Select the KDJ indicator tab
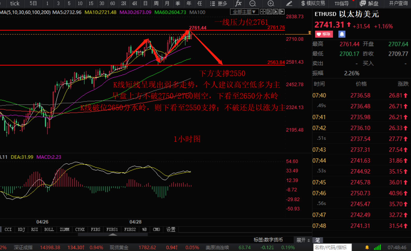 tap(21, 230)
